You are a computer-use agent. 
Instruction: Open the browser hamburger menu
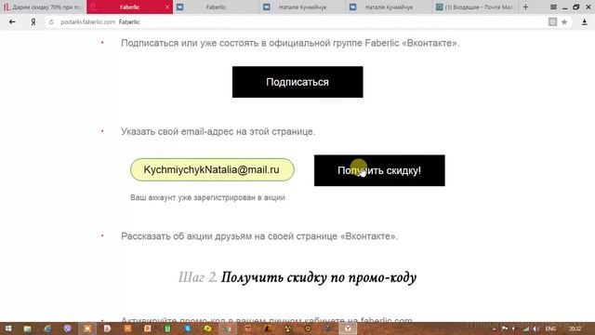(x=554, y=7)
